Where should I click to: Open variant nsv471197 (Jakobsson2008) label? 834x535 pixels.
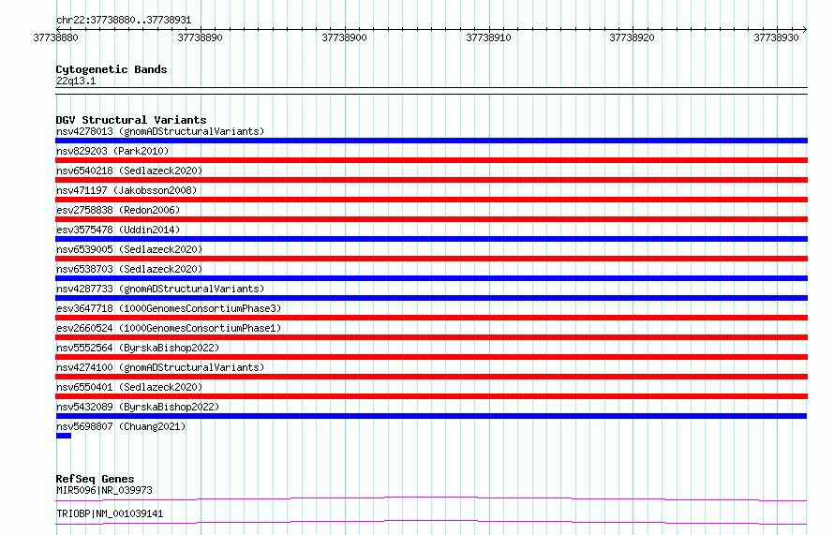point(127,190)
